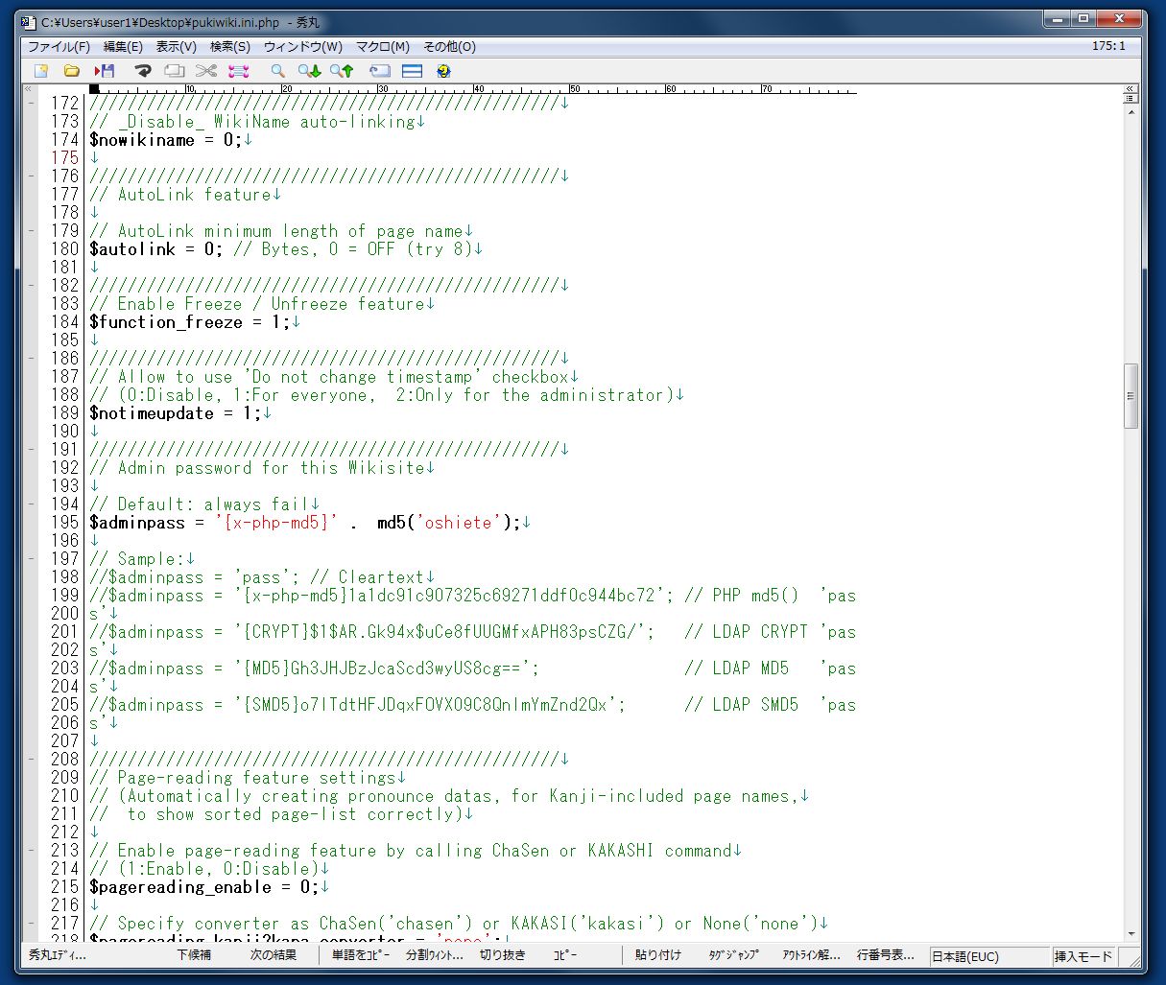
Task: Click the タグジャンプ function key button
Action: [x=733, y=955]
